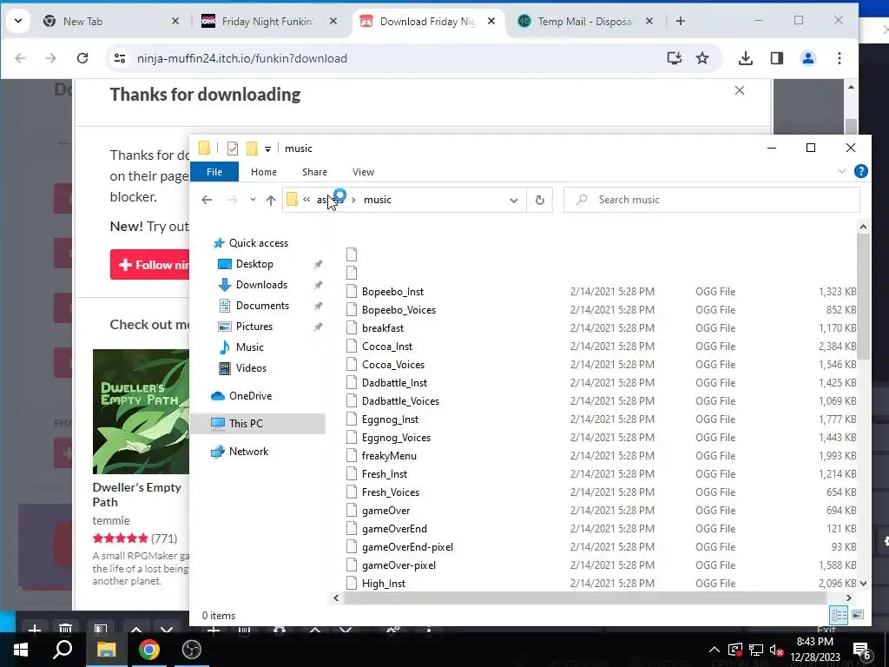Go back in Chrome browser
889x667 pixels.
coord(21,58)
